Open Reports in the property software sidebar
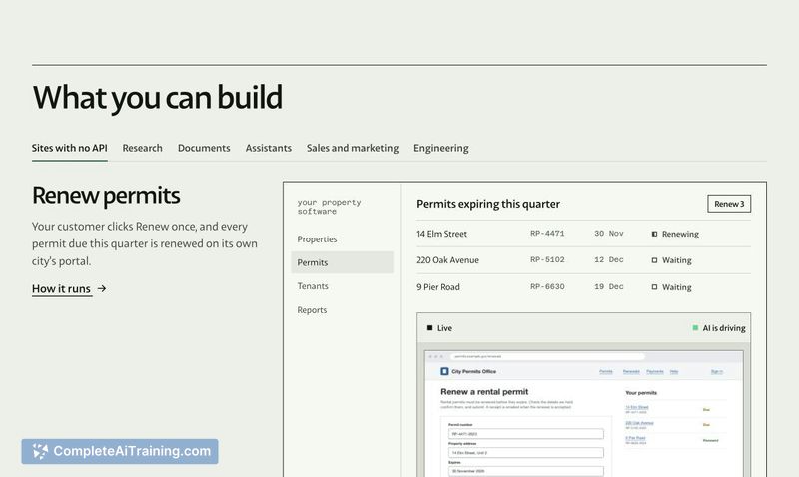Image resolution: width=799 pixels, height=477 pixels. click(x=312, y=310)
